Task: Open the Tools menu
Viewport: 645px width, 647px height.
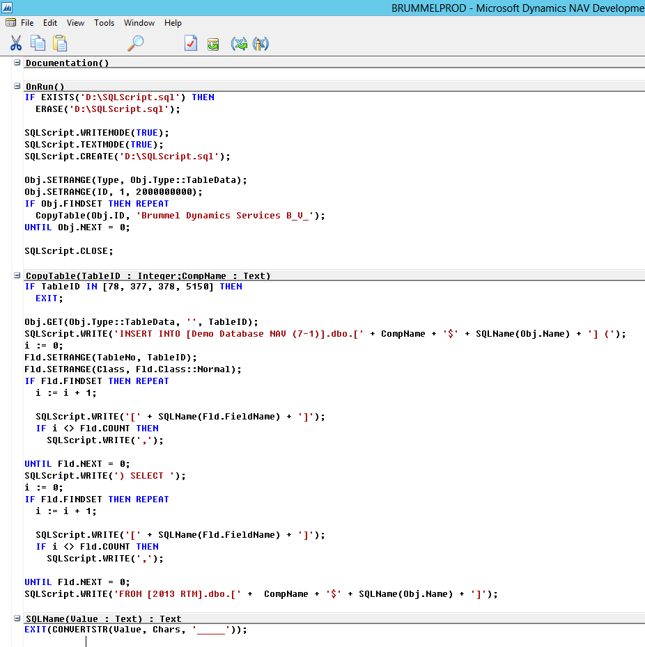Action: (104, 23)
